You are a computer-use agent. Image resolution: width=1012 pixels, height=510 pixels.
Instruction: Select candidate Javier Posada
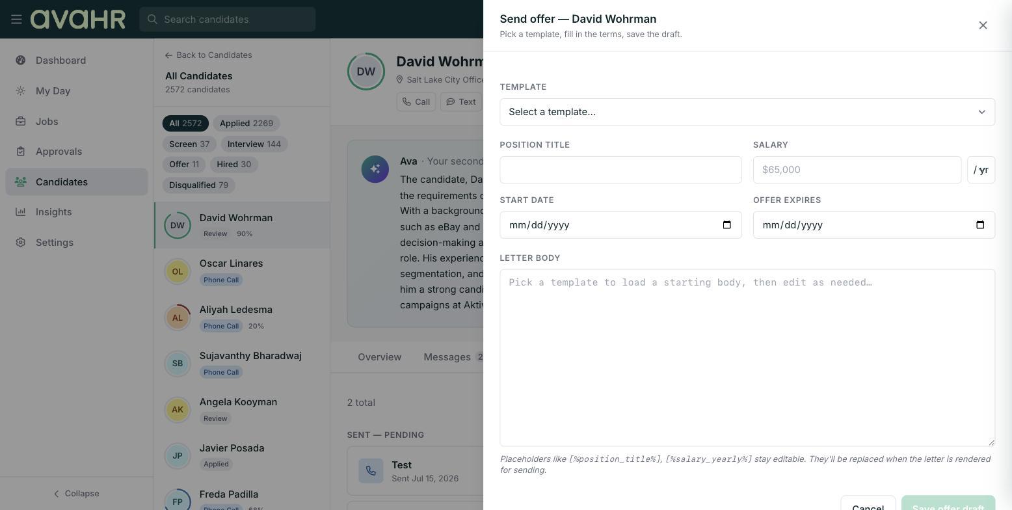(242, 456)
